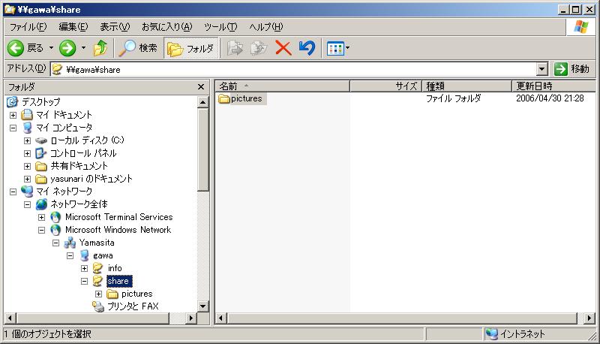Open the Forward button history dropdown
This screenshot has height=344, width=600.
[83, 48]
